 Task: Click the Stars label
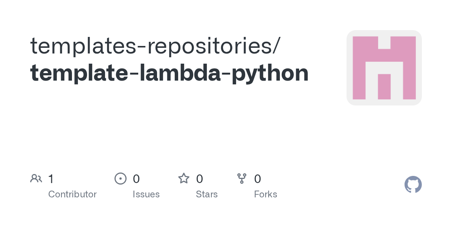[207, 194]
